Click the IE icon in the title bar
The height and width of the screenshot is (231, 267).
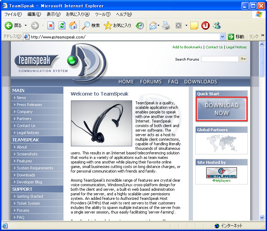click(x=5, y=6)
